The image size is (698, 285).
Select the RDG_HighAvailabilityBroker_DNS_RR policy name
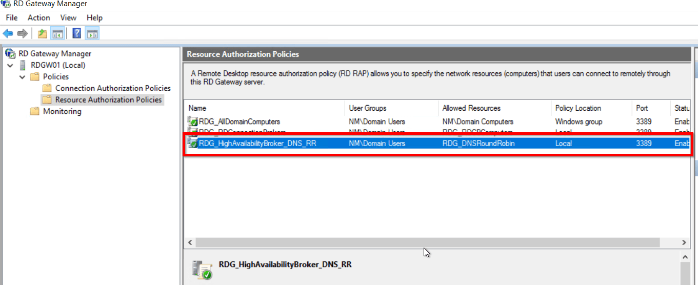257,144
